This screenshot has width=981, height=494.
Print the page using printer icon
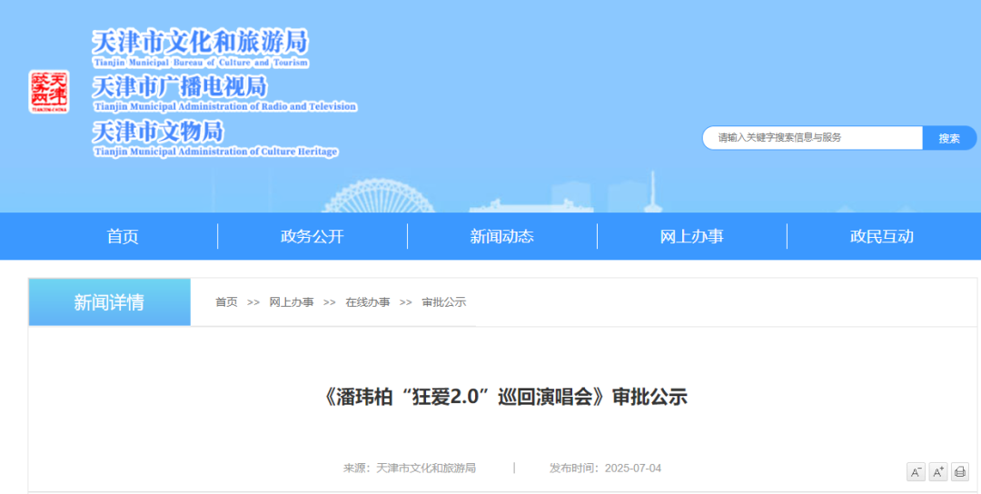pos(960,471)
